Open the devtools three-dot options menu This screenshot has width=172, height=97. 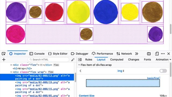tap(163, 54)
